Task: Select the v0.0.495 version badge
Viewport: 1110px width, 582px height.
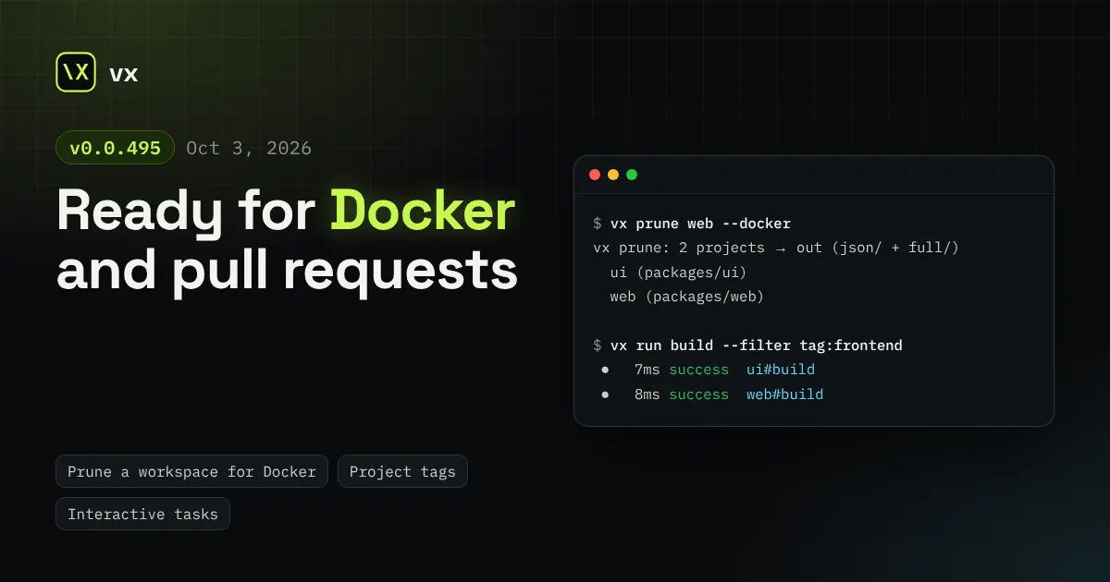Action: coord(115,148)
